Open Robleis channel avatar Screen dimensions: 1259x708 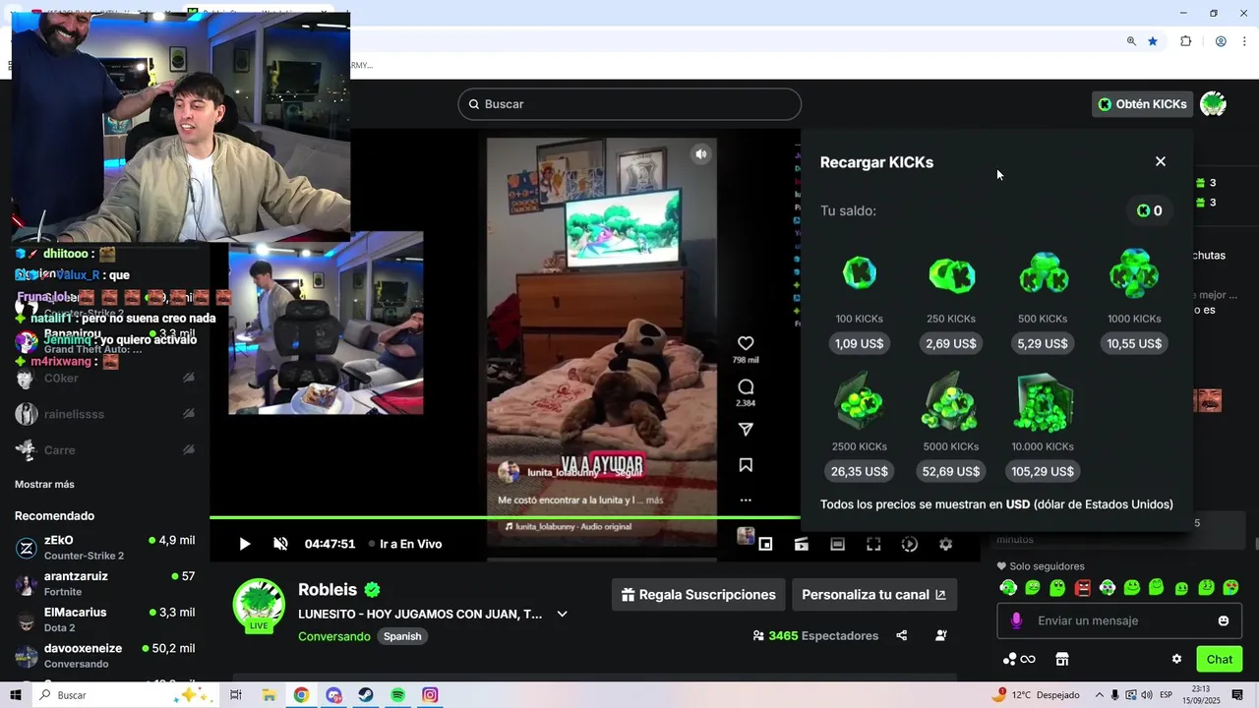[x=259, y=604]
